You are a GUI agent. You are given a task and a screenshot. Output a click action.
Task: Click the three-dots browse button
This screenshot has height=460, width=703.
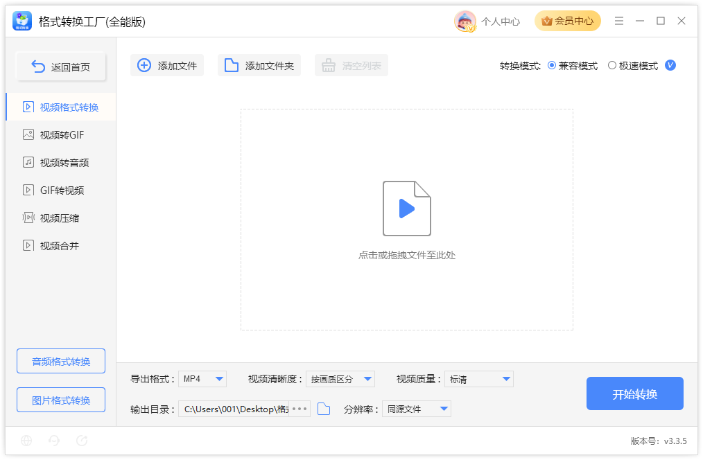point(300,409)
